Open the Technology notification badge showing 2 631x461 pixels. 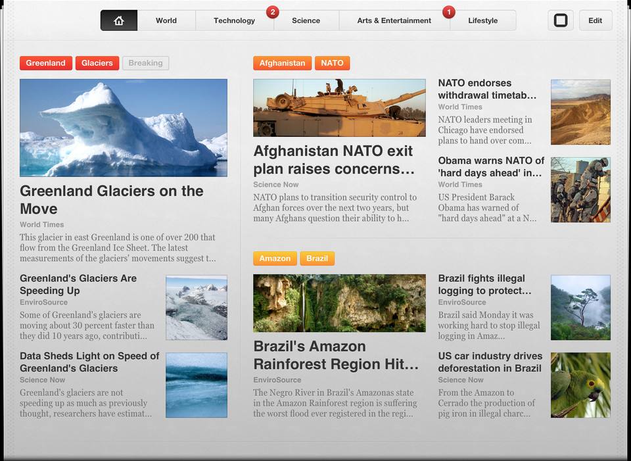pos(272,12)
